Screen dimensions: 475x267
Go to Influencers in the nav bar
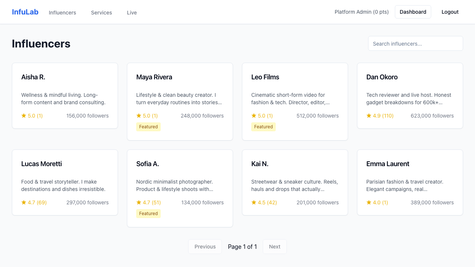pyautogui.click(x=62, y=13)
